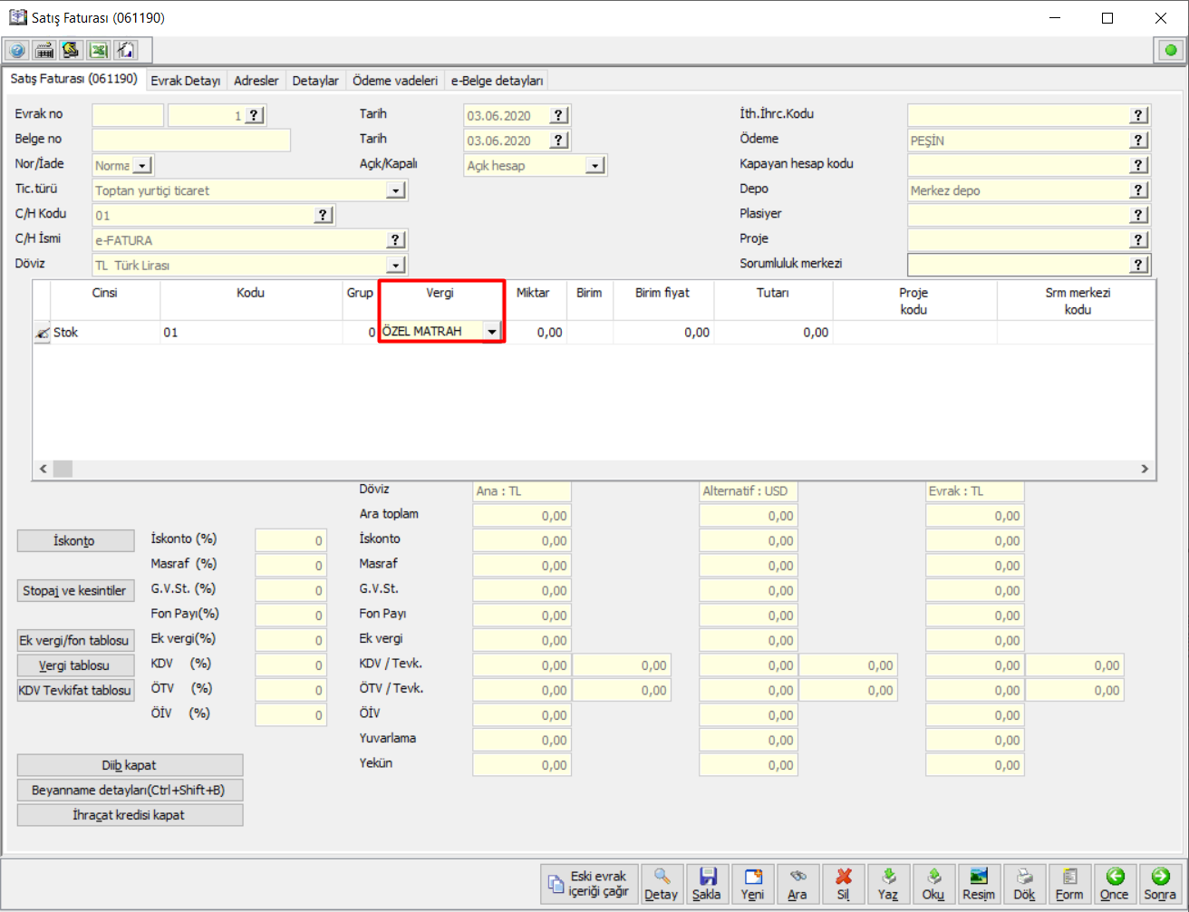
Task: Open the Ödeme vadeleri tab
Action: (x=394, y=81)
